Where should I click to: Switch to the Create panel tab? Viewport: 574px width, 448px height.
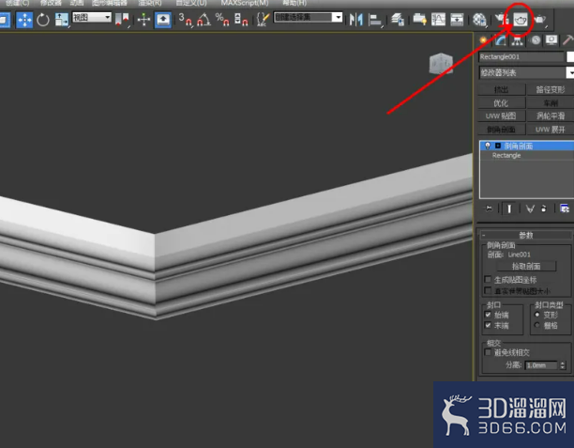tap(484, 40)
